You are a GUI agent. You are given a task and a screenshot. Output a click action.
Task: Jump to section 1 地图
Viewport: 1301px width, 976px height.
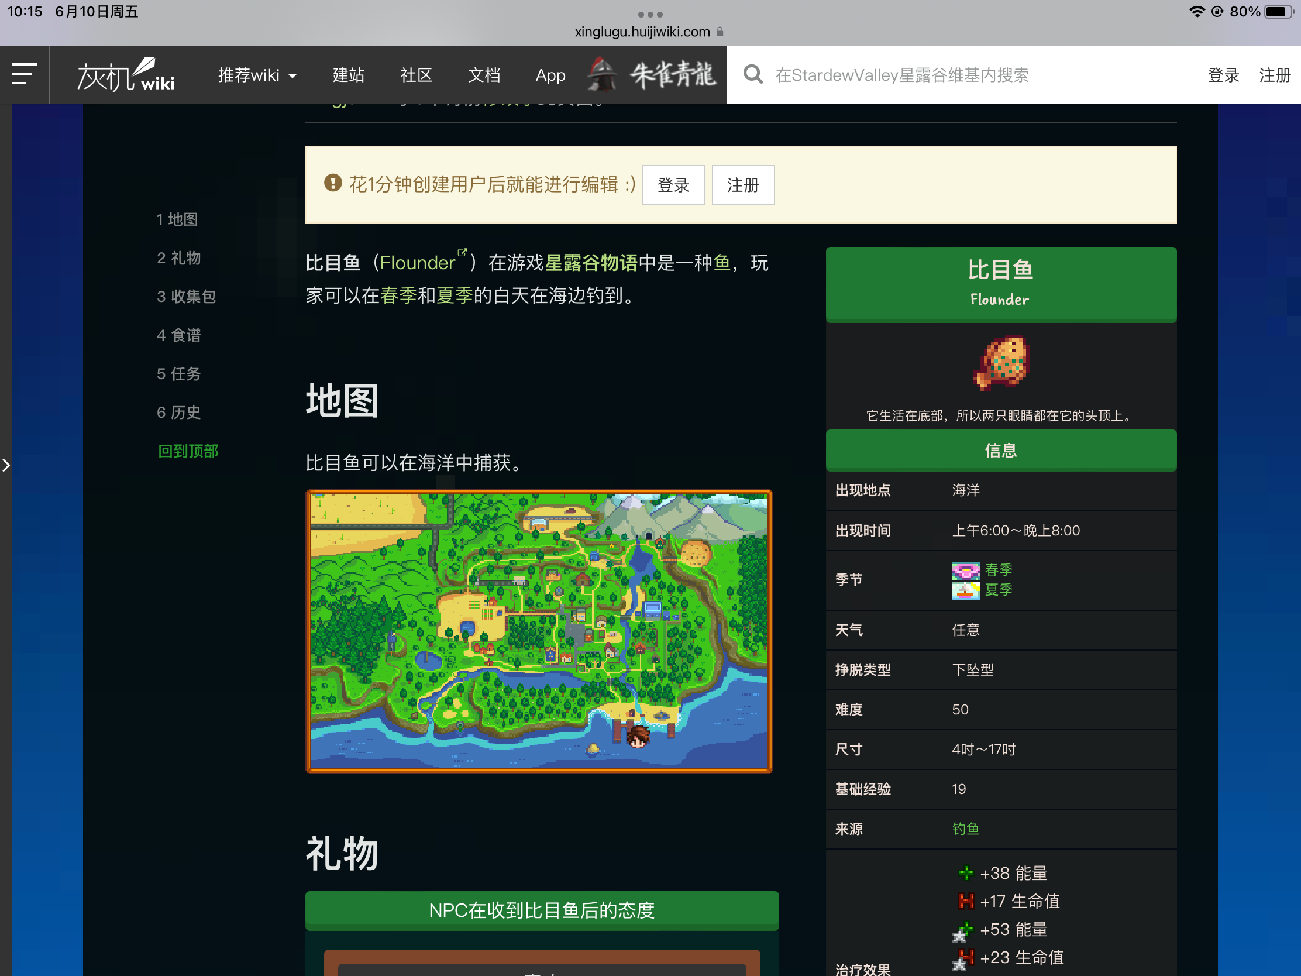[x=177, y=219]
